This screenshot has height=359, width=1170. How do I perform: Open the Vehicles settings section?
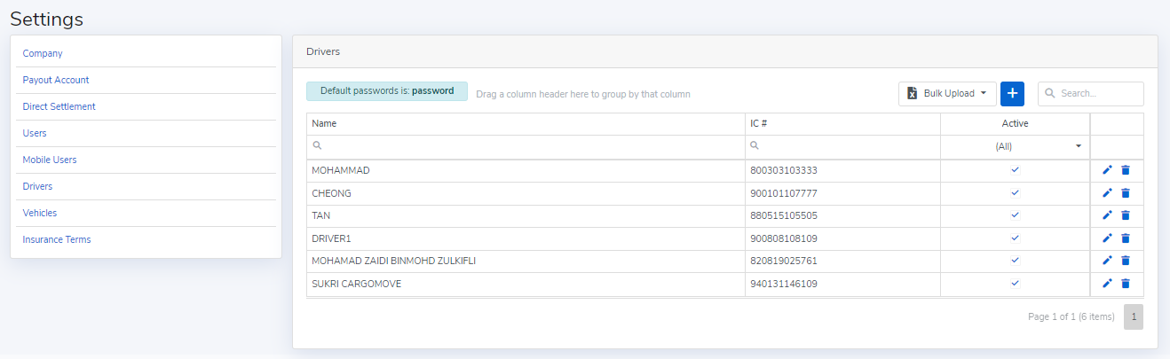[x=40, y=213]
